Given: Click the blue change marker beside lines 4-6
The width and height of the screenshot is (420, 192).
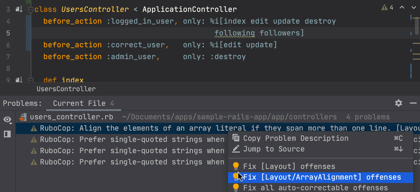Looking at the screenshot, I should pyautogui.click(x=28, y=33).
